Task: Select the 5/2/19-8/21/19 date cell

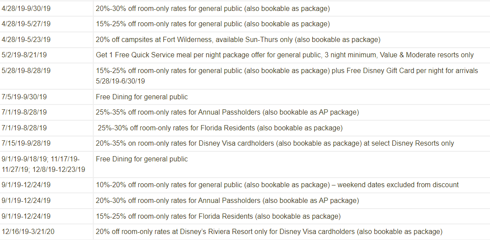Action: click(25, 55)
